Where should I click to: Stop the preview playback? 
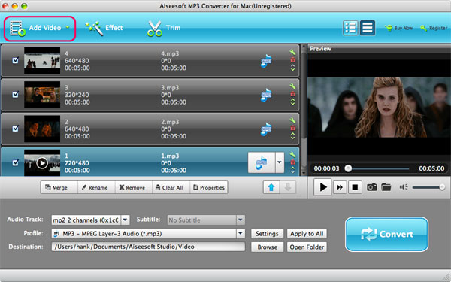(x=355, y=187)
